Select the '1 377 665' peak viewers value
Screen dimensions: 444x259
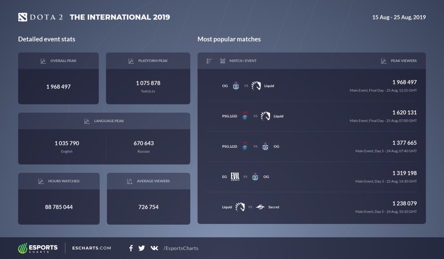pos(405,143)
